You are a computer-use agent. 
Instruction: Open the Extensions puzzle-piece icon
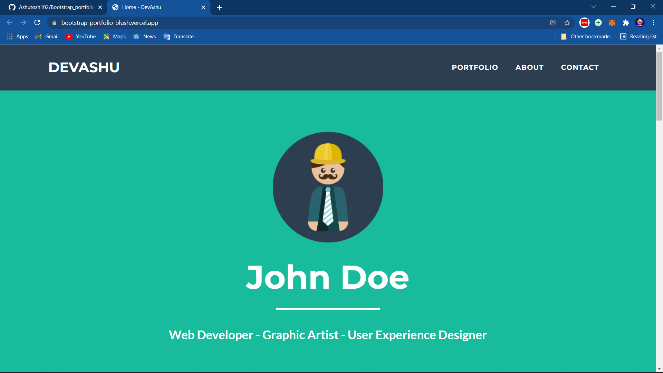coord(626,22)
